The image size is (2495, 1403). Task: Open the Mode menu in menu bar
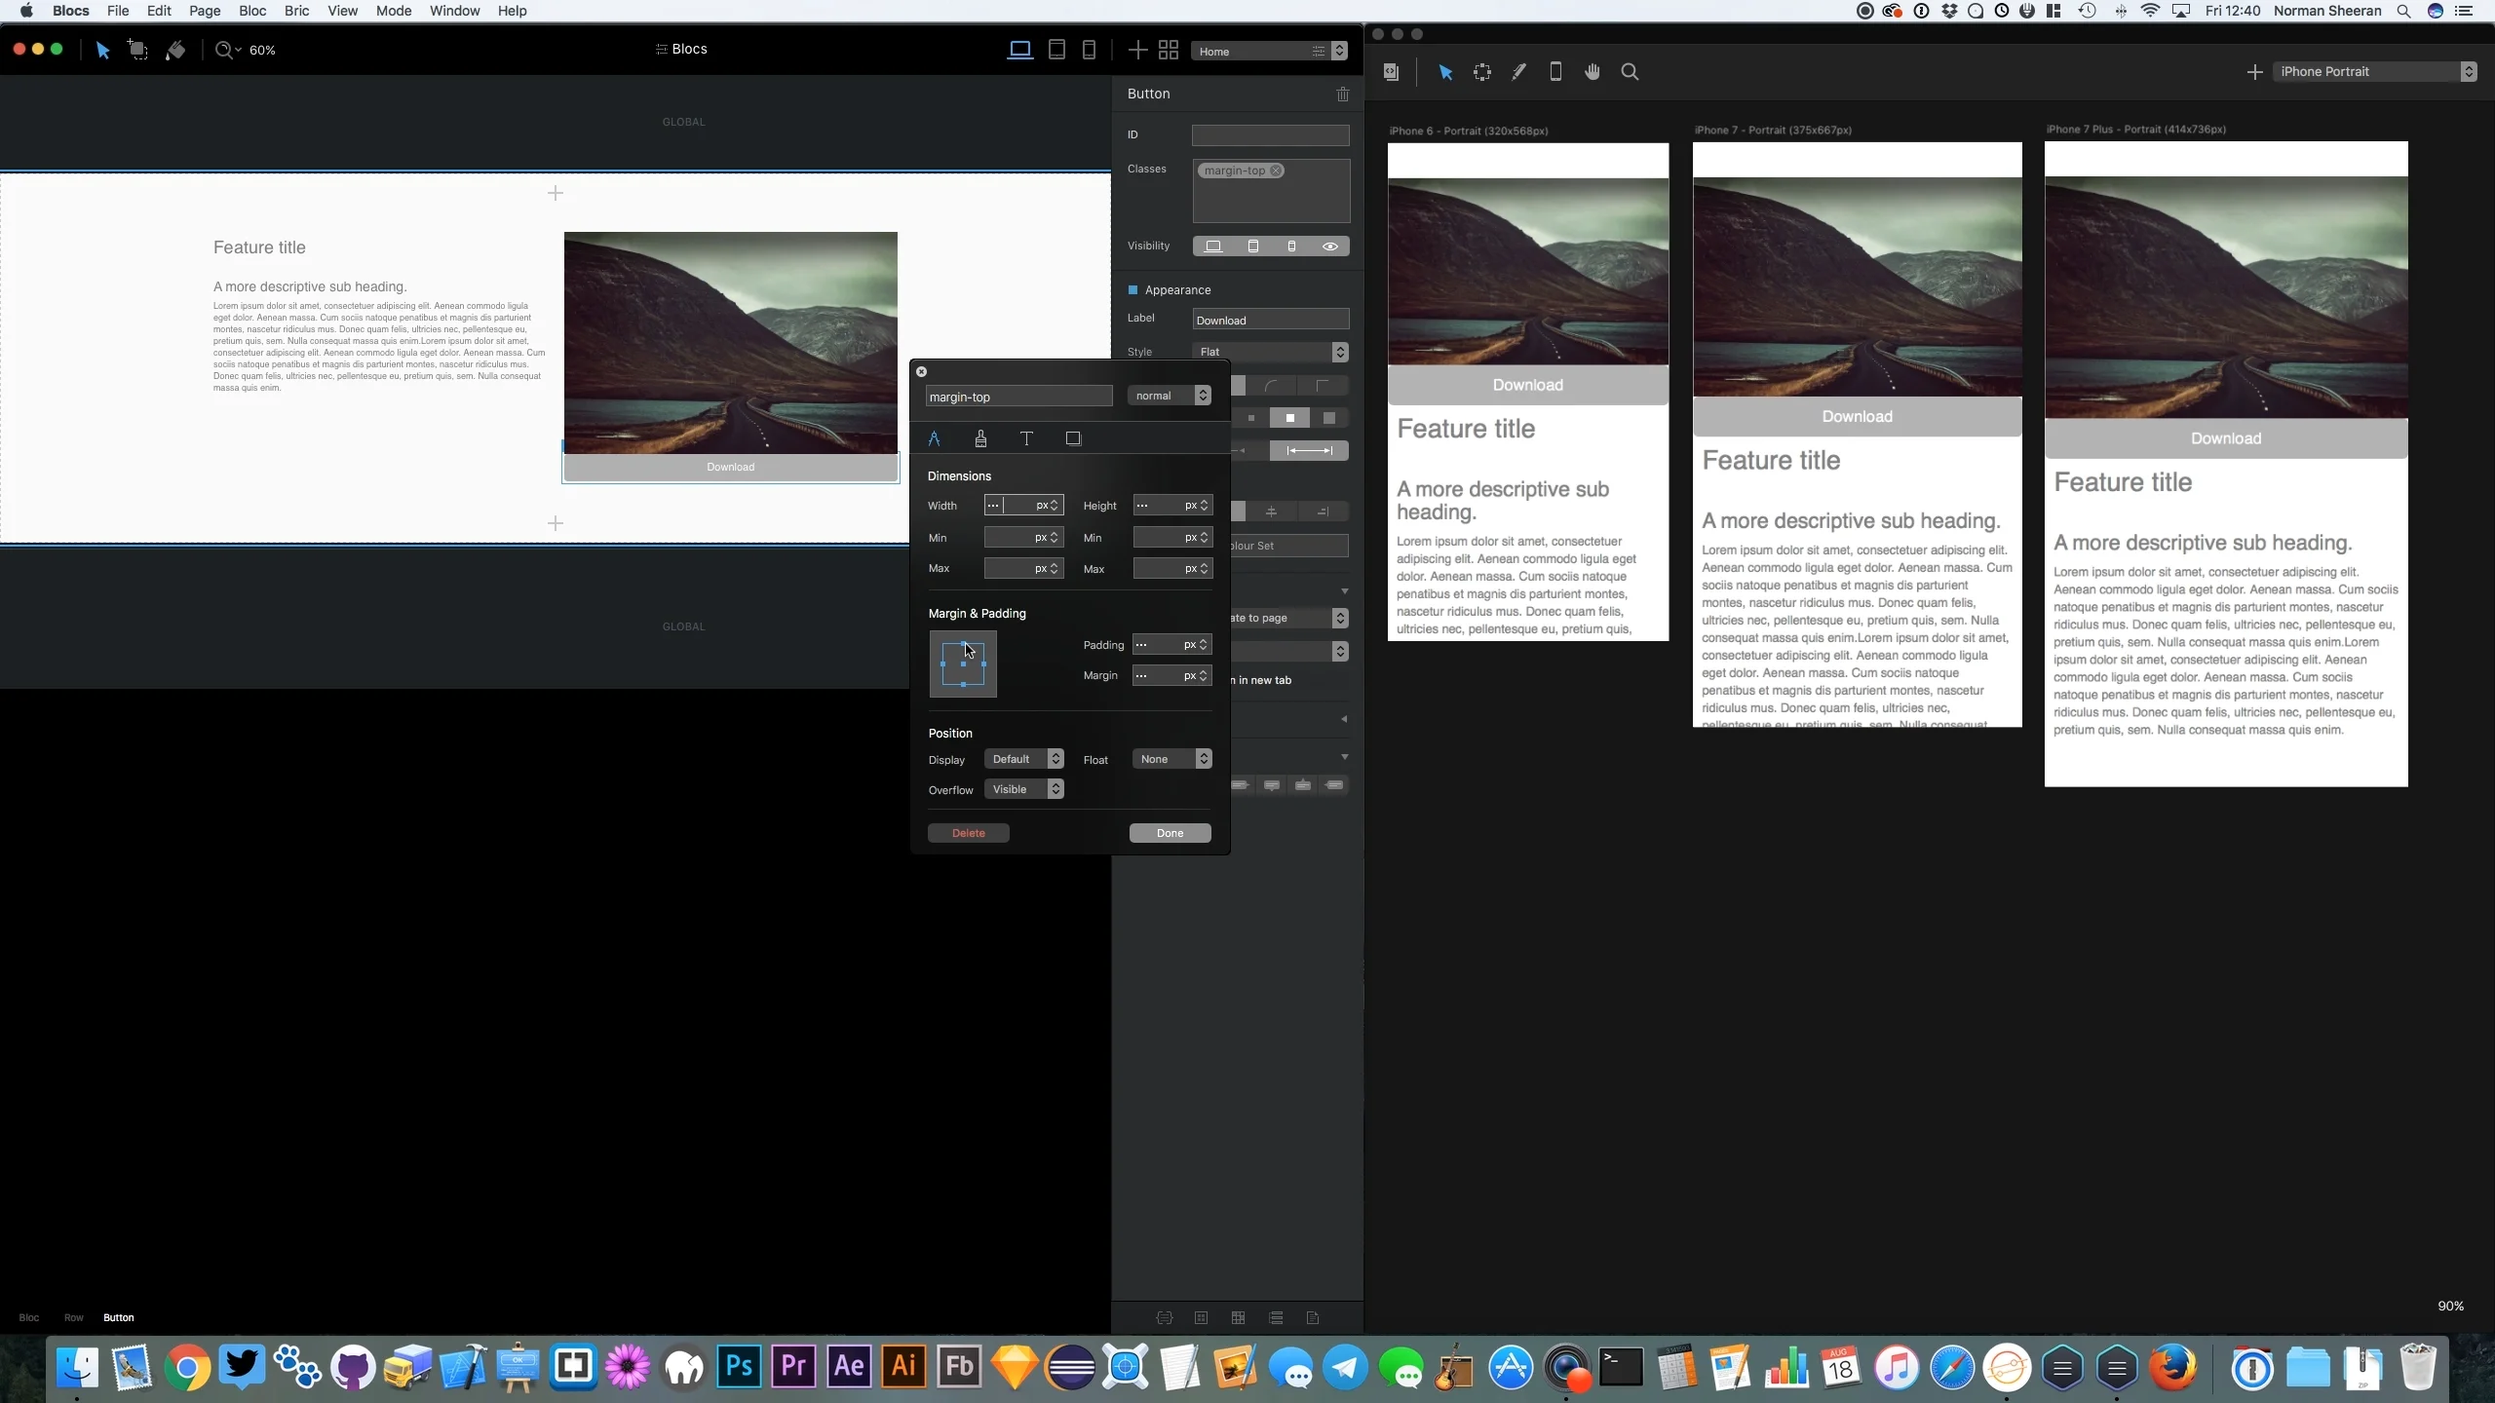394,11
